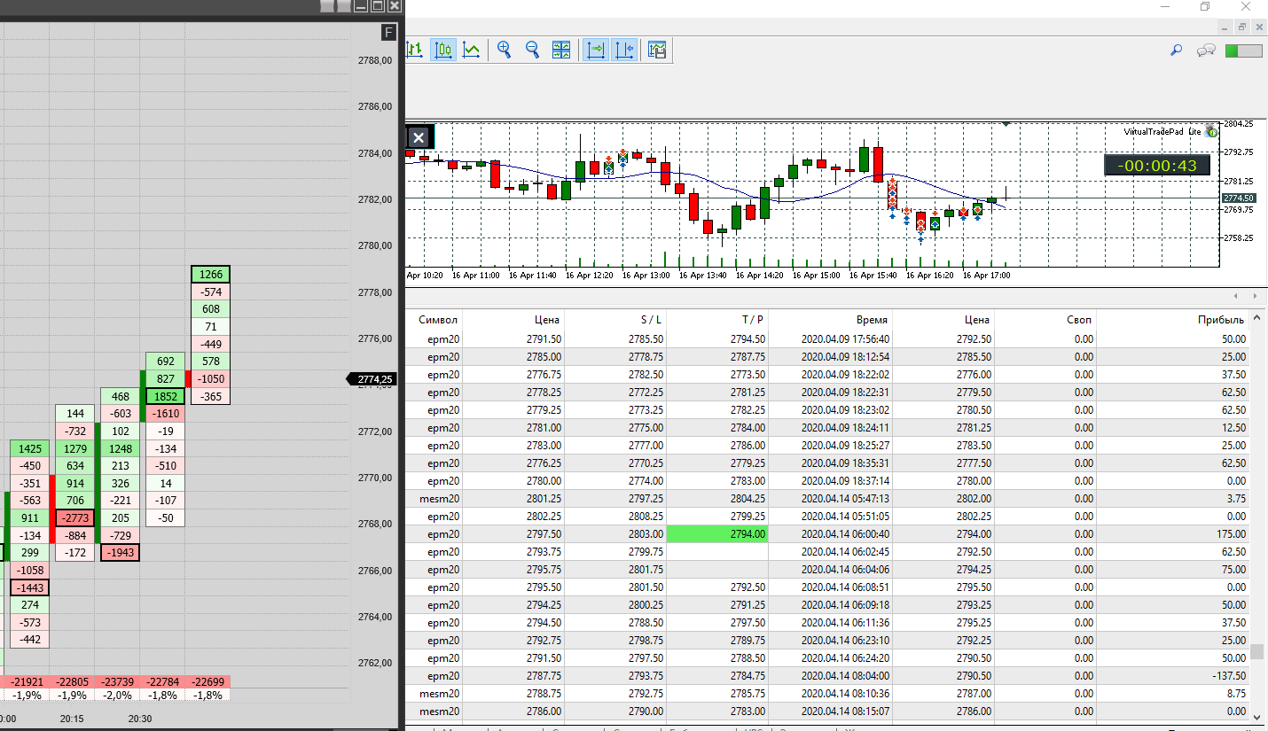Switch chart to bar chart mode
The width and height of the screenshot is (1268, 731).
coord(414,50)
